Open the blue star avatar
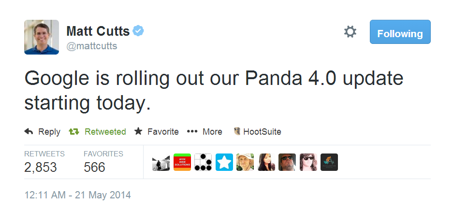The image size is (453, 209). pyautogui.click(x=224, y=163)
